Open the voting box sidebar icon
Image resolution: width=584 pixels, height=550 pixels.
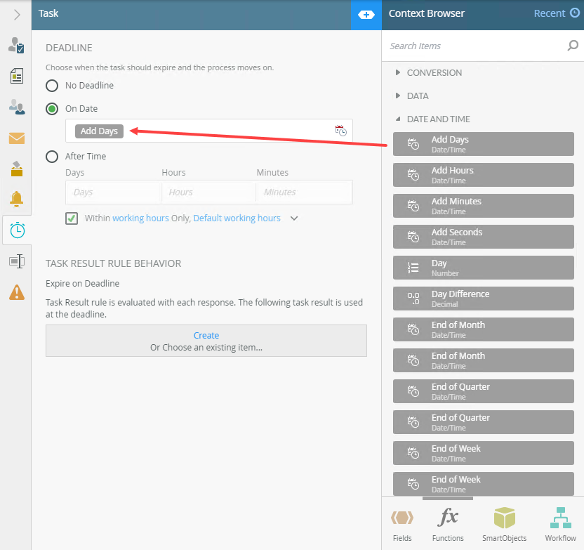click(x=16, y=169)
